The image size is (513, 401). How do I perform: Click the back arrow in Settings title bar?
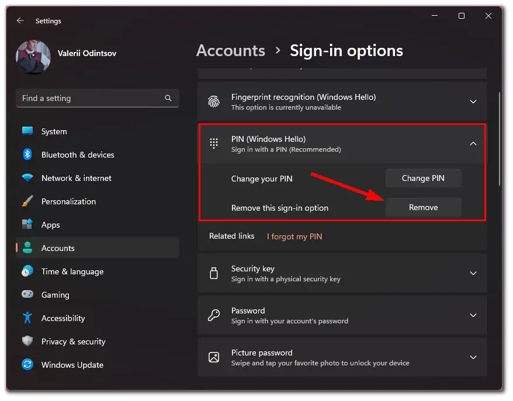20,20
